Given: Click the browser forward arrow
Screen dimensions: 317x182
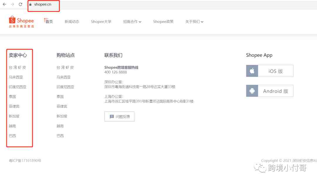Looking at the screenshot, I should (x=13, y=4).
